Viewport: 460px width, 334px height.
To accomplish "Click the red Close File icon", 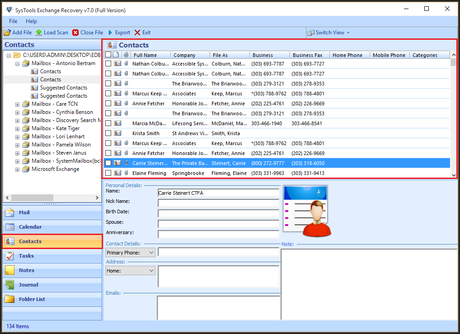I will [x=75, y=33].
